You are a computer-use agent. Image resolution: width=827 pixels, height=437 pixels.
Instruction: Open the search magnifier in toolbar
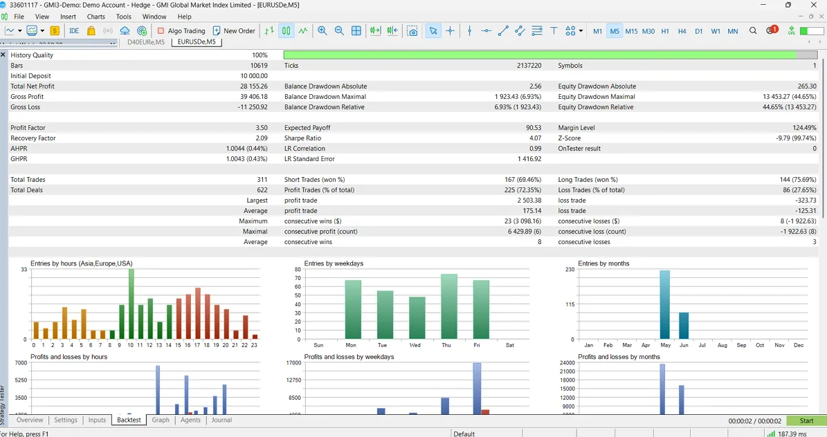pos(753,30)
